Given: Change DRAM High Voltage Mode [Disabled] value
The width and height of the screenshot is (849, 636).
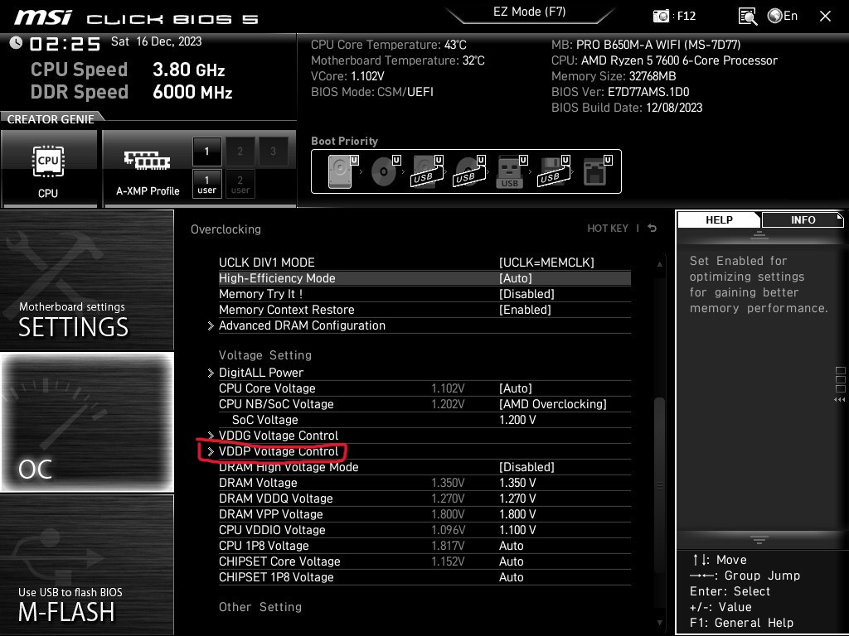Looking at the screenshot, I should tap(526, 467).
